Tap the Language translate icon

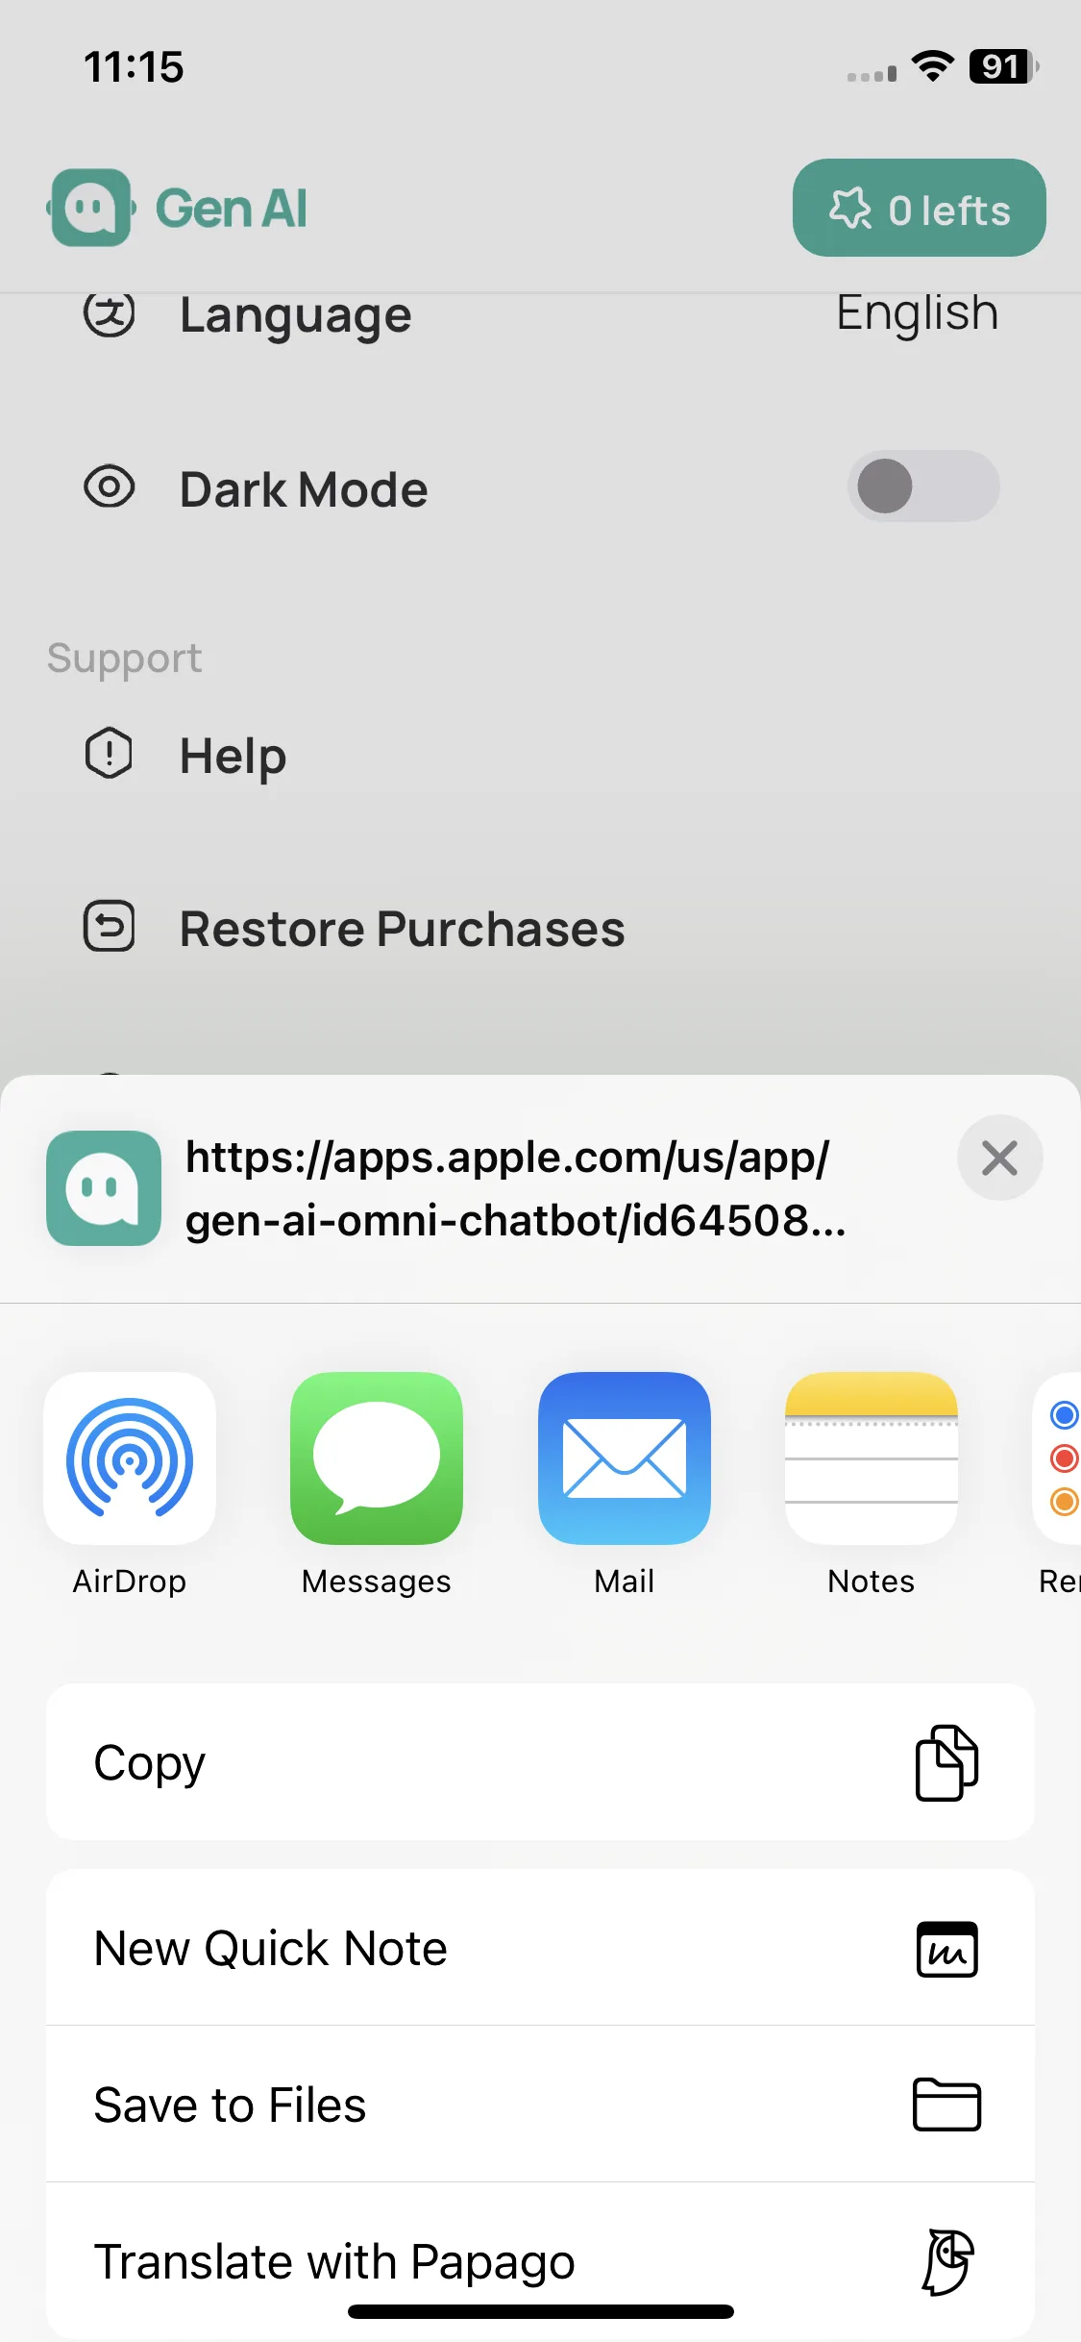tap(110, 314)
